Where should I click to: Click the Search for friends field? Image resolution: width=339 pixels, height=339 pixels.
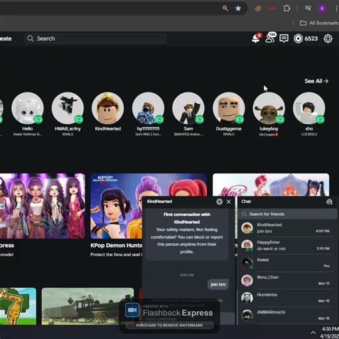[287, 214]
